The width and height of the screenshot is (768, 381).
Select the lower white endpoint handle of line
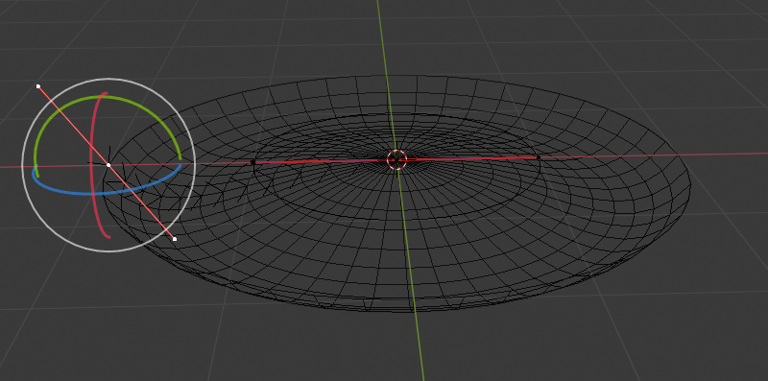pyautogui.click(x=175, y=239)
